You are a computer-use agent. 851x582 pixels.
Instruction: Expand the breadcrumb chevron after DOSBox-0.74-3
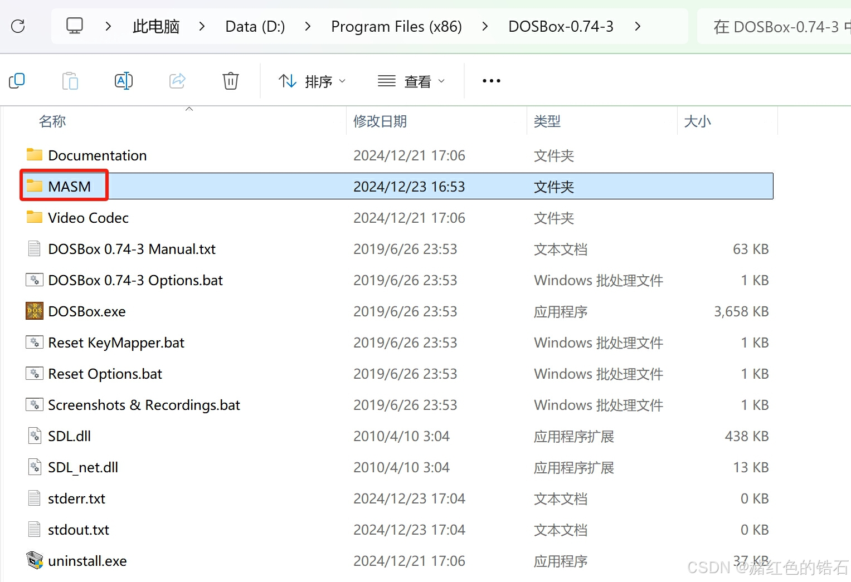pos(637,26)
